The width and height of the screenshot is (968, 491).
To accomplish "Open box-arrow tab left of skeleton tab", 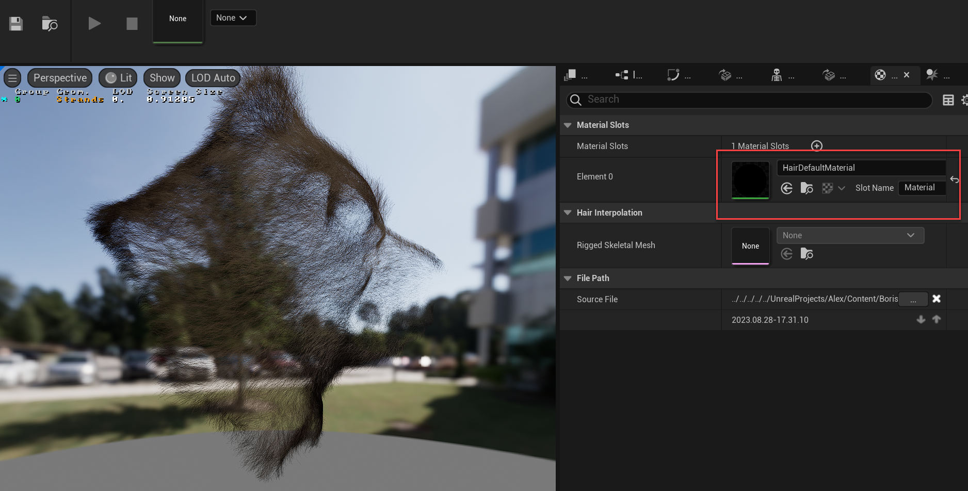I will pyautogui.click(x=730, y=75).
